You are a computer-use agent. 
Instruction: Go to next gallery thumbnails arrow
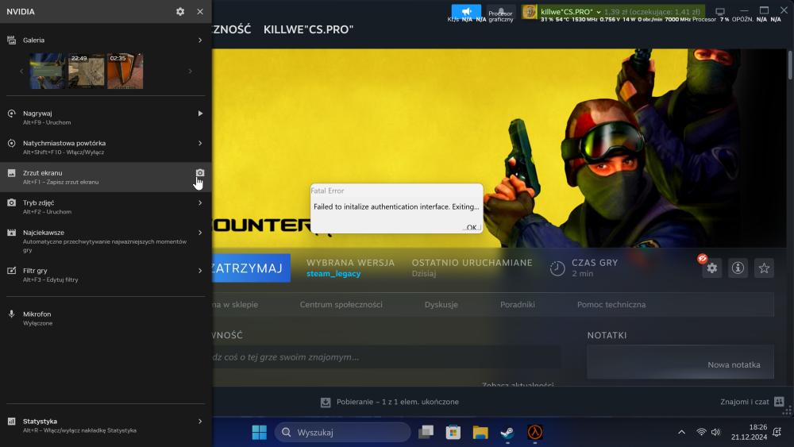pyautogui.click(x=191, y=71)
